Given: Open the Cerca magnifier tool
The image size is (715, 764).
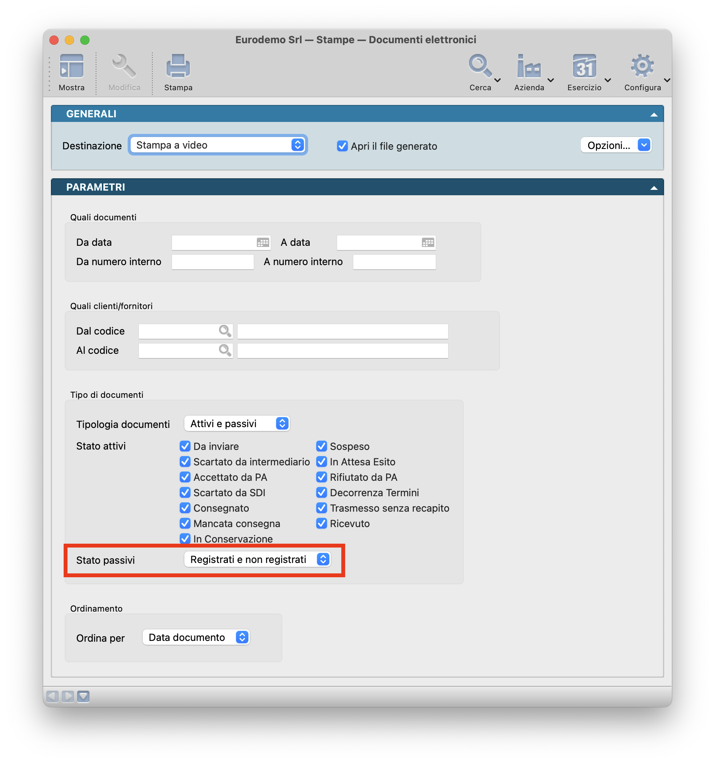Looking at the screenshot, I should [480, 66].
